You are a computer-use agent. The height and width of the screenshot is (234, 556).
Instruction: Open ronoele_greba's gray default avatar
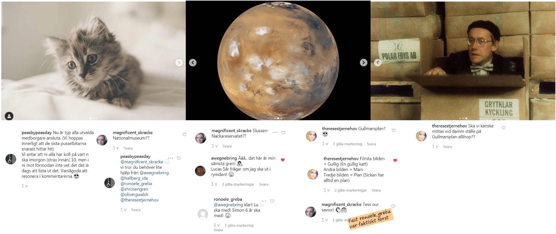pyautogui.click(x=203, y=214)
